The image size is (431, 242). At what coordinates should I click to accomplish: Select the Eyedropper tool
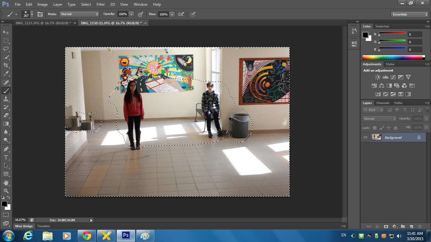[x=6, y=74]
